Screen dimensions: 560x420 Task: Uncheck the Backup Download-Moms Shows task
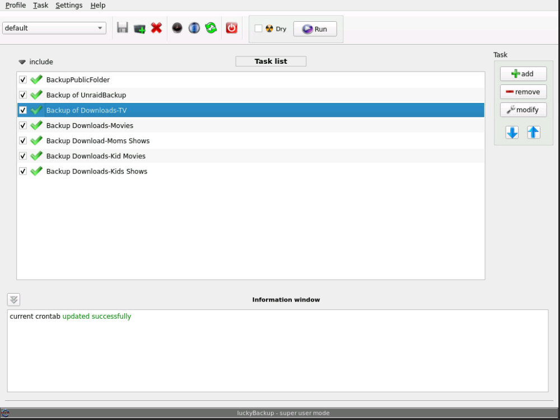pos(23,141)
